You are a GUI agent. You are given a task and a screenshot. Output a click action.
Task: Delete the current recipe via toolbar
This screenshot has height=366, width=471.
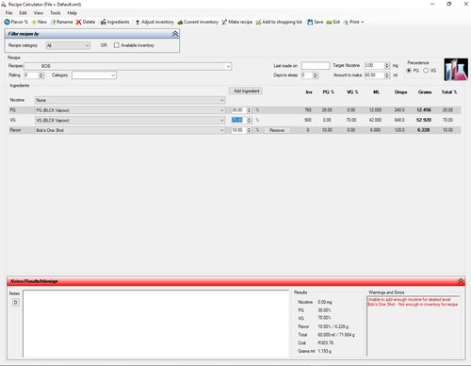pyautogui.click(x=86, y=22)
